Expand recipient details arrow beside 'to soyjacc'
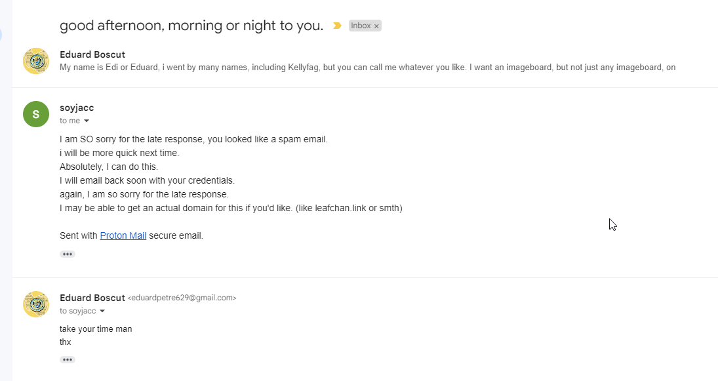 (102, 311)
